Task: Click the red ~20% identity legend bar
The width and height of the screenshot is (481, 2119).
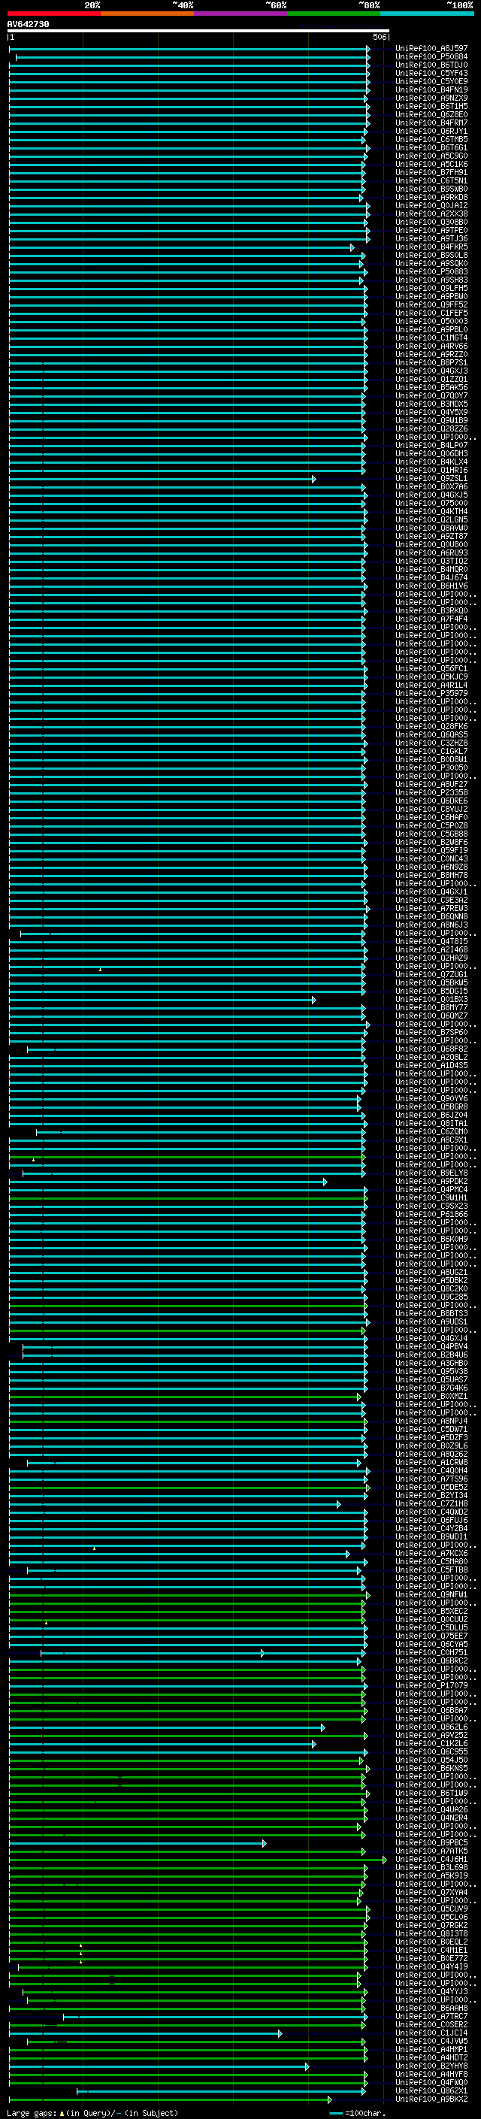Action: [x=54, y=14]
